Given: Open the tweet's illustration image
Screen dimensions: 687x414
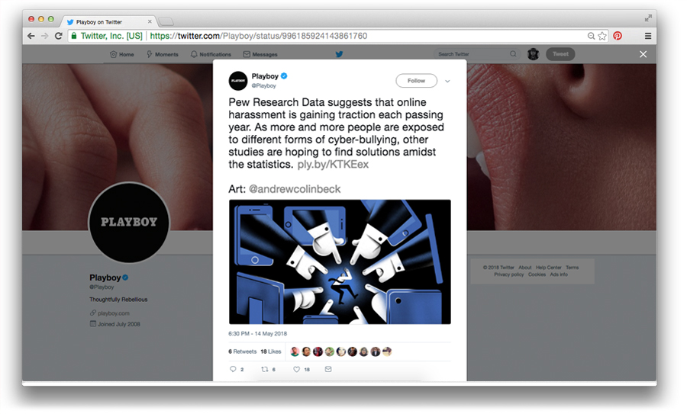Looking at the screenshot, I should point(340,262).
